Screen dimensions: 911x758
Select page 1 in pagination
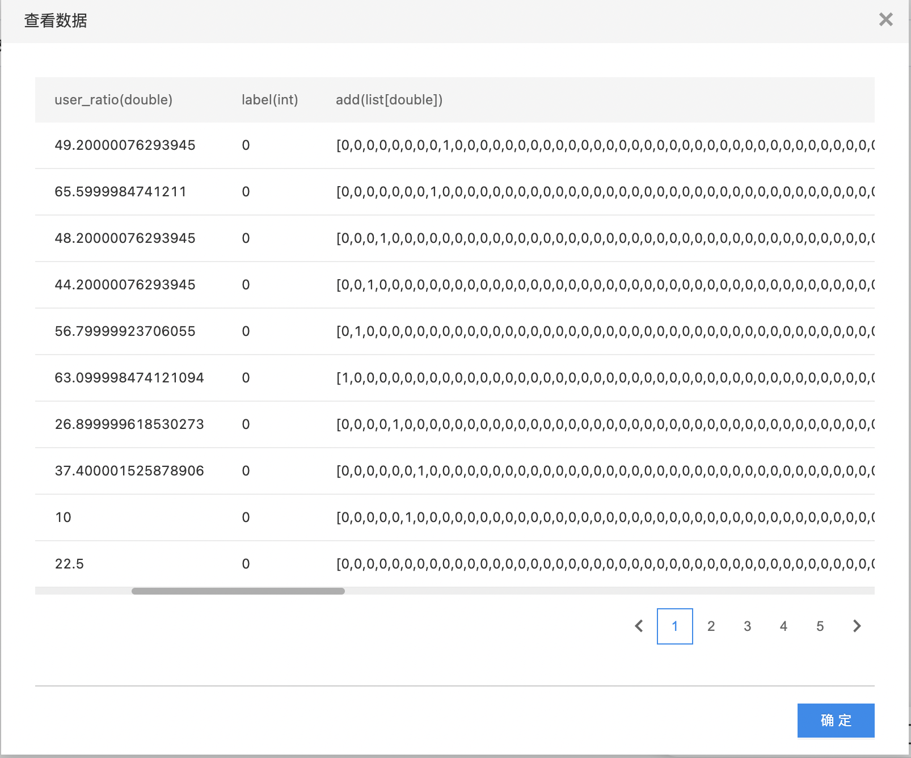pos(674,626)
